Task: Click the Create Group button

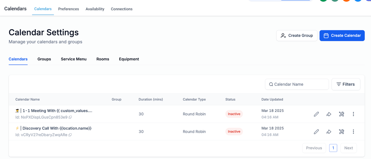Action: 297,36
